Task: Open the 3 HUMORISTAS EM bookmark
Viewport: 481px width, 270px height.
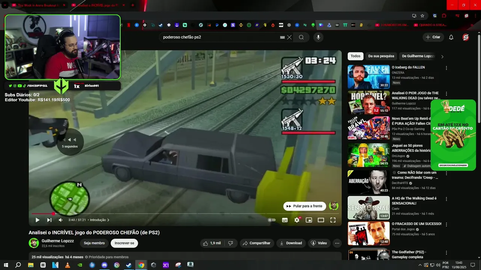Action: [392, 25]
